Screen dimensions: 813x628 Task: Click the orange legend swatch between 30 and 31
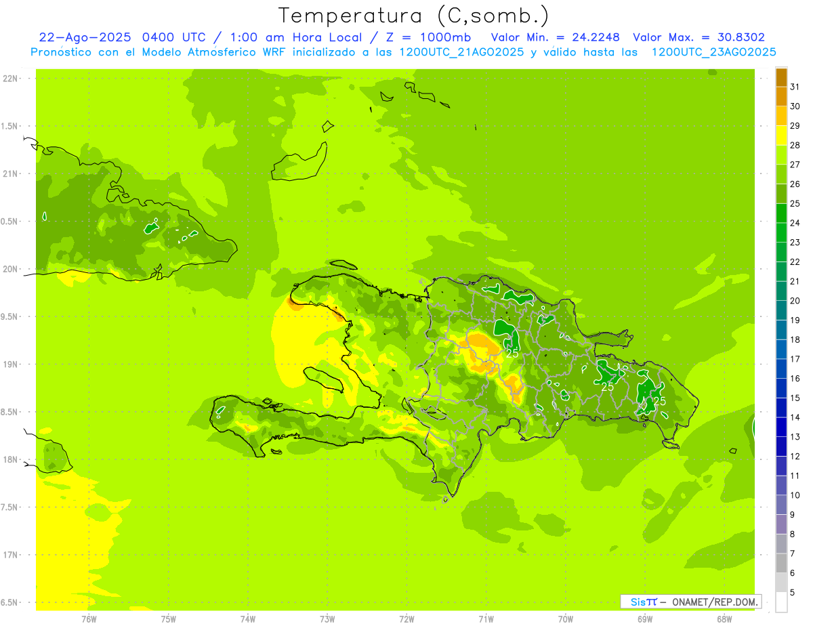781,96
